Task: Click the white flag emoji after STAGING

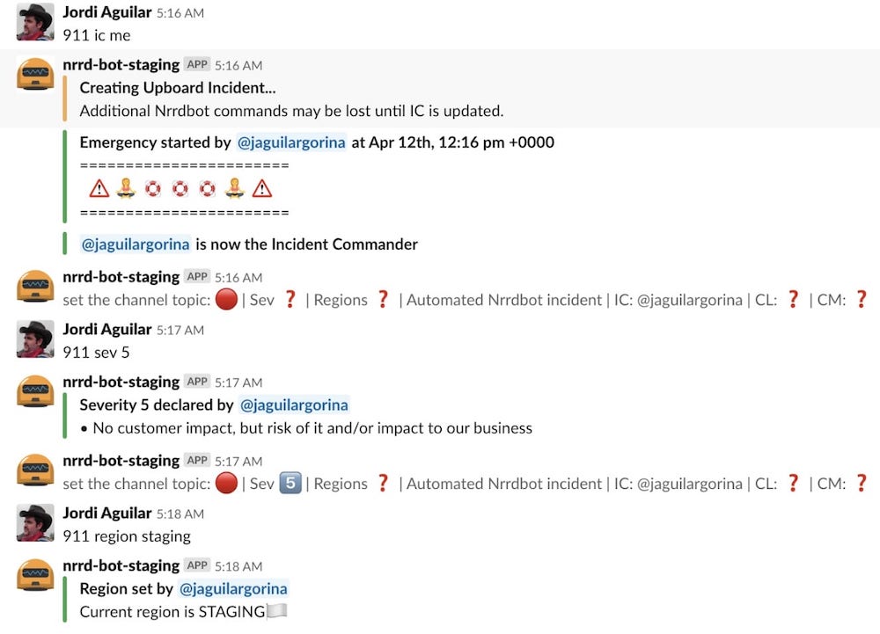Action: coord(278,612)
